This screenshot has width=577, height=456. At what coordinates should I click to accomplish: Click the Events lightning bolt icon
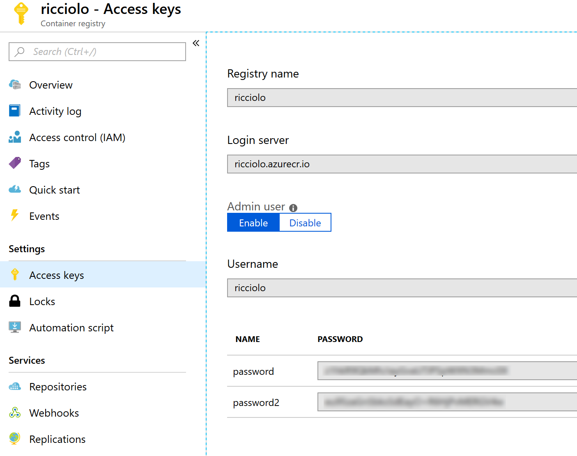(15, 215)
